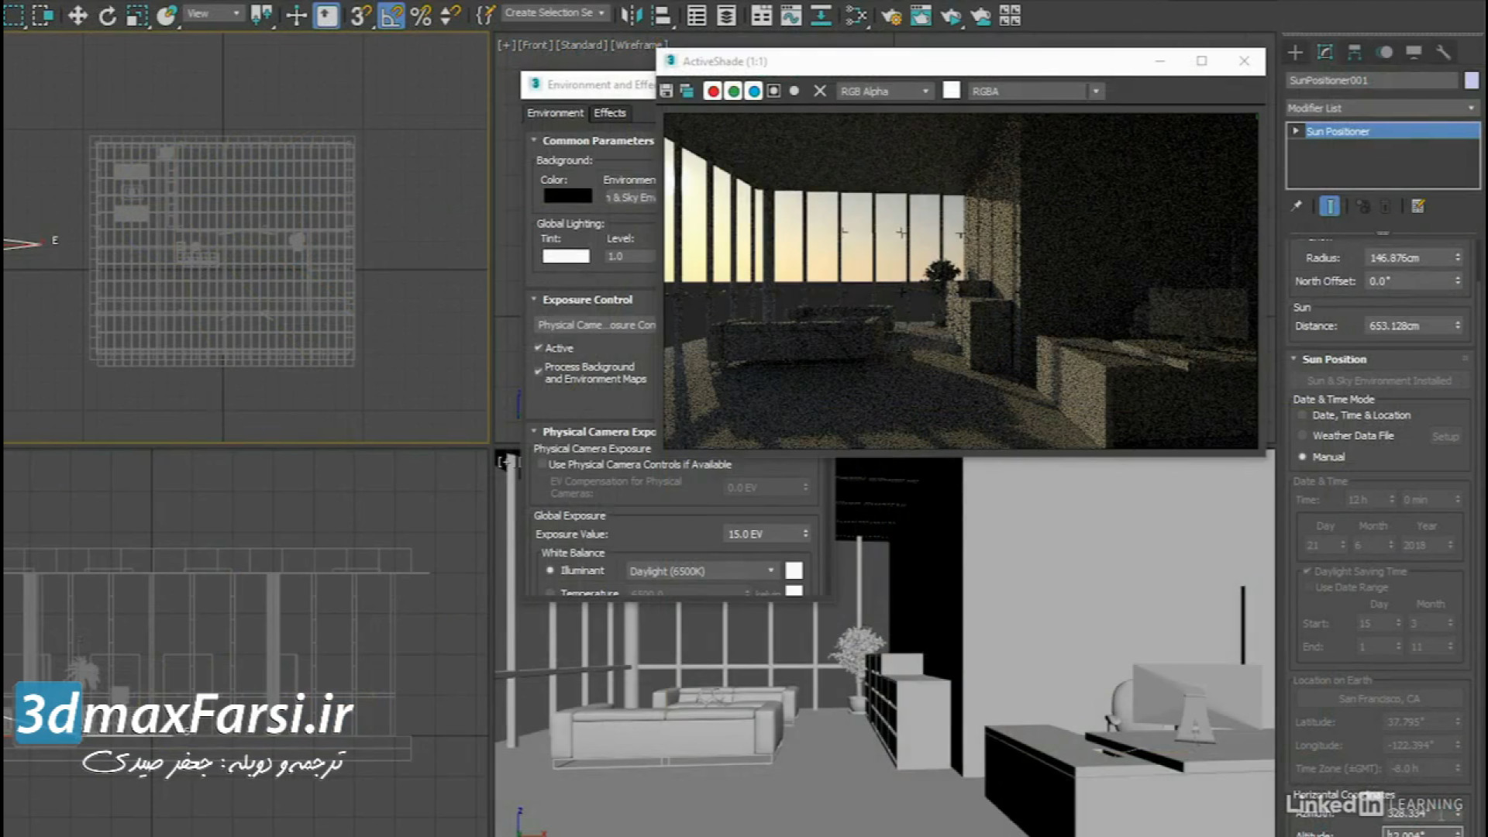This screenshot has width=1488, height=837.
Task: Click the black Background Color swatch
Action: [x=567, y=196]
